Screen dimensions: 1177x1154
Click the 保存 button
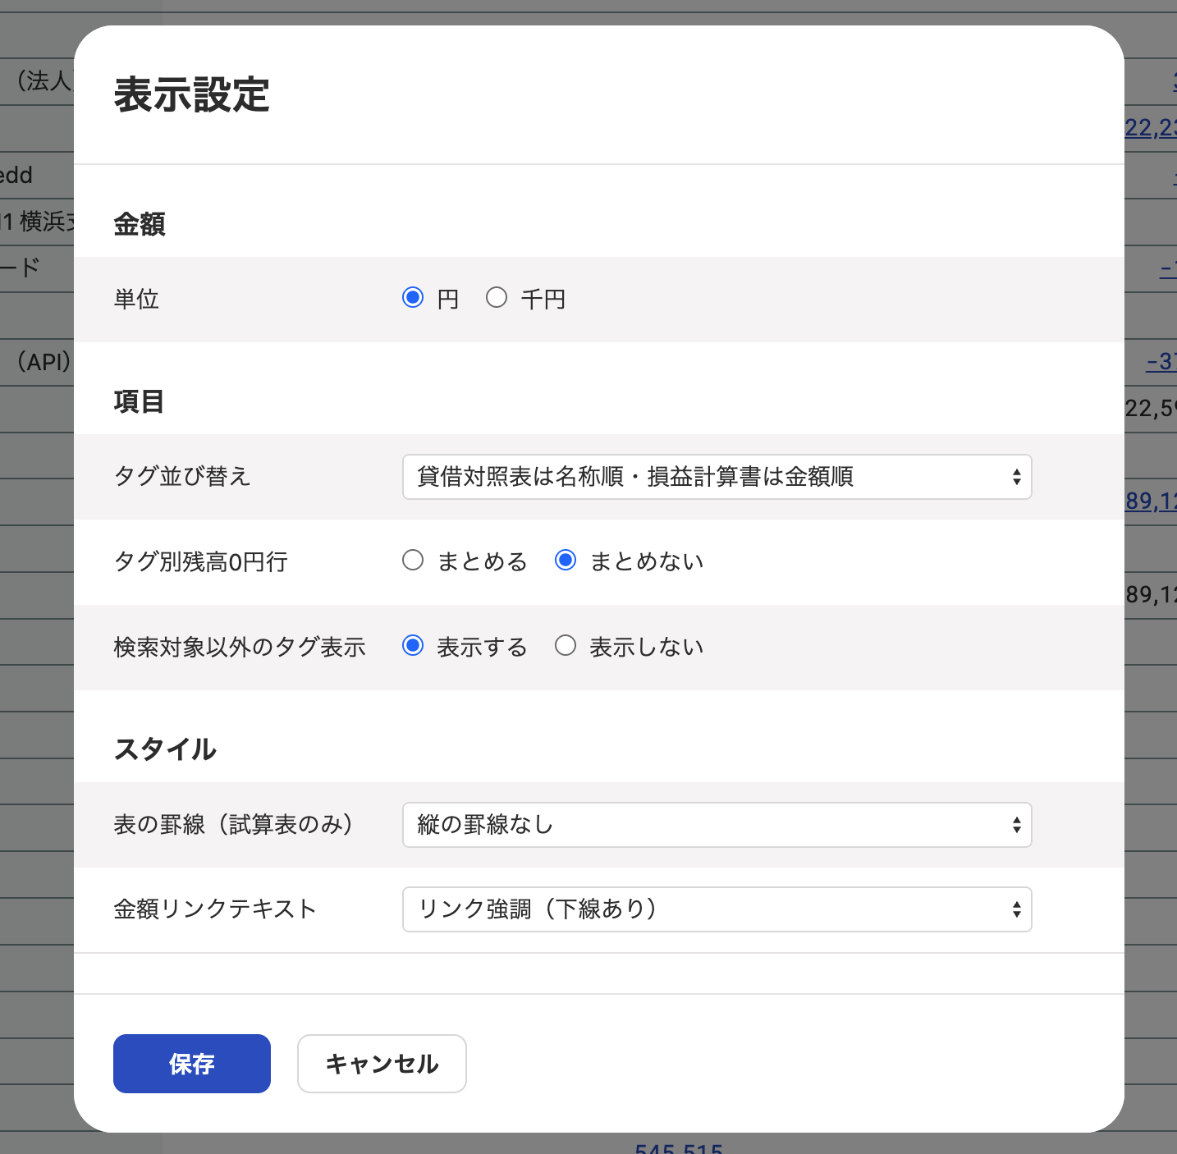(x=192, y=1064)
